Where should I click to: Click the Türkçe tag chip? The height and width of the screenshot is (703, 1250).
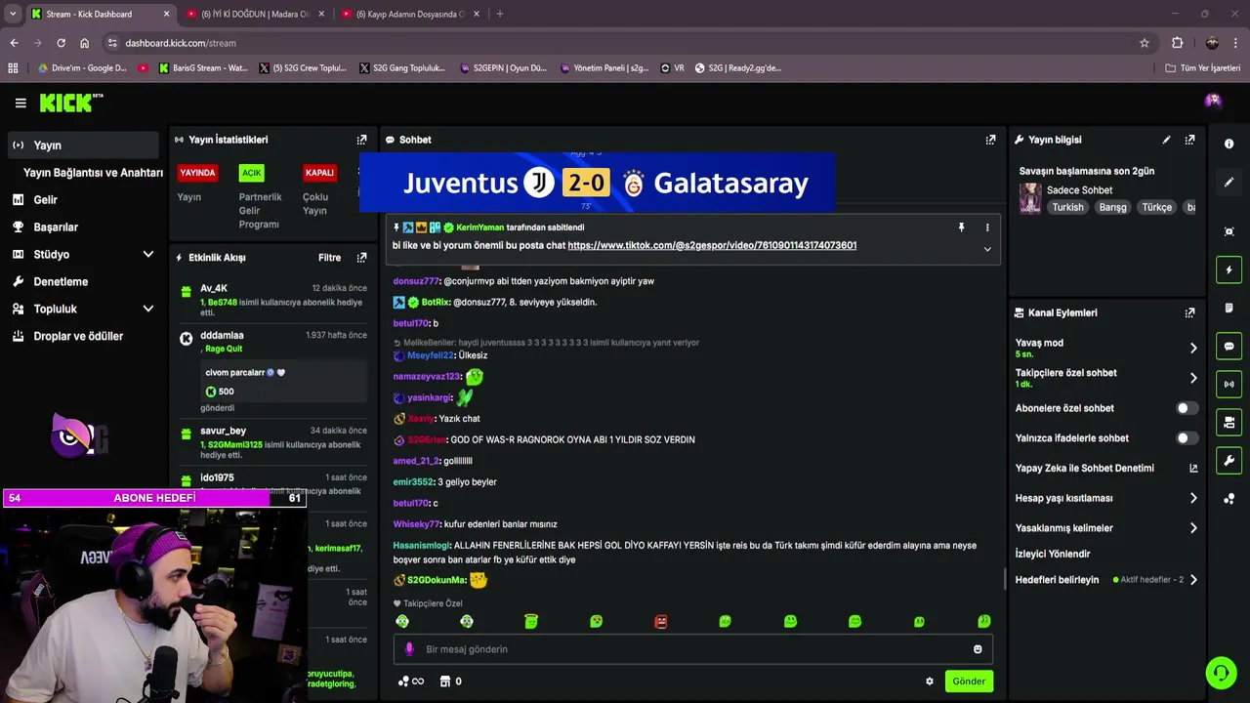1156,207
